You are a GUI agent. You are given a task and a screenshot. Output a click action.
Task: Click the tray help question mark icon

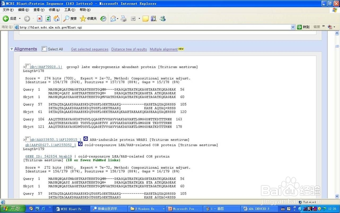coord(289,209)
